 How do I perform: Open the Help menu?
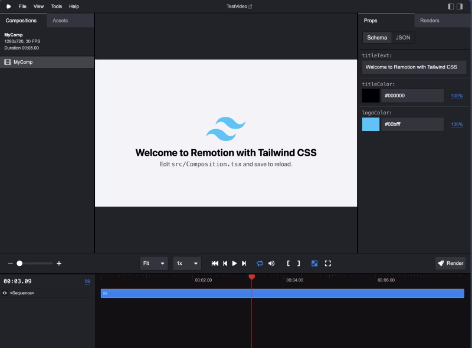pos(74,6)
